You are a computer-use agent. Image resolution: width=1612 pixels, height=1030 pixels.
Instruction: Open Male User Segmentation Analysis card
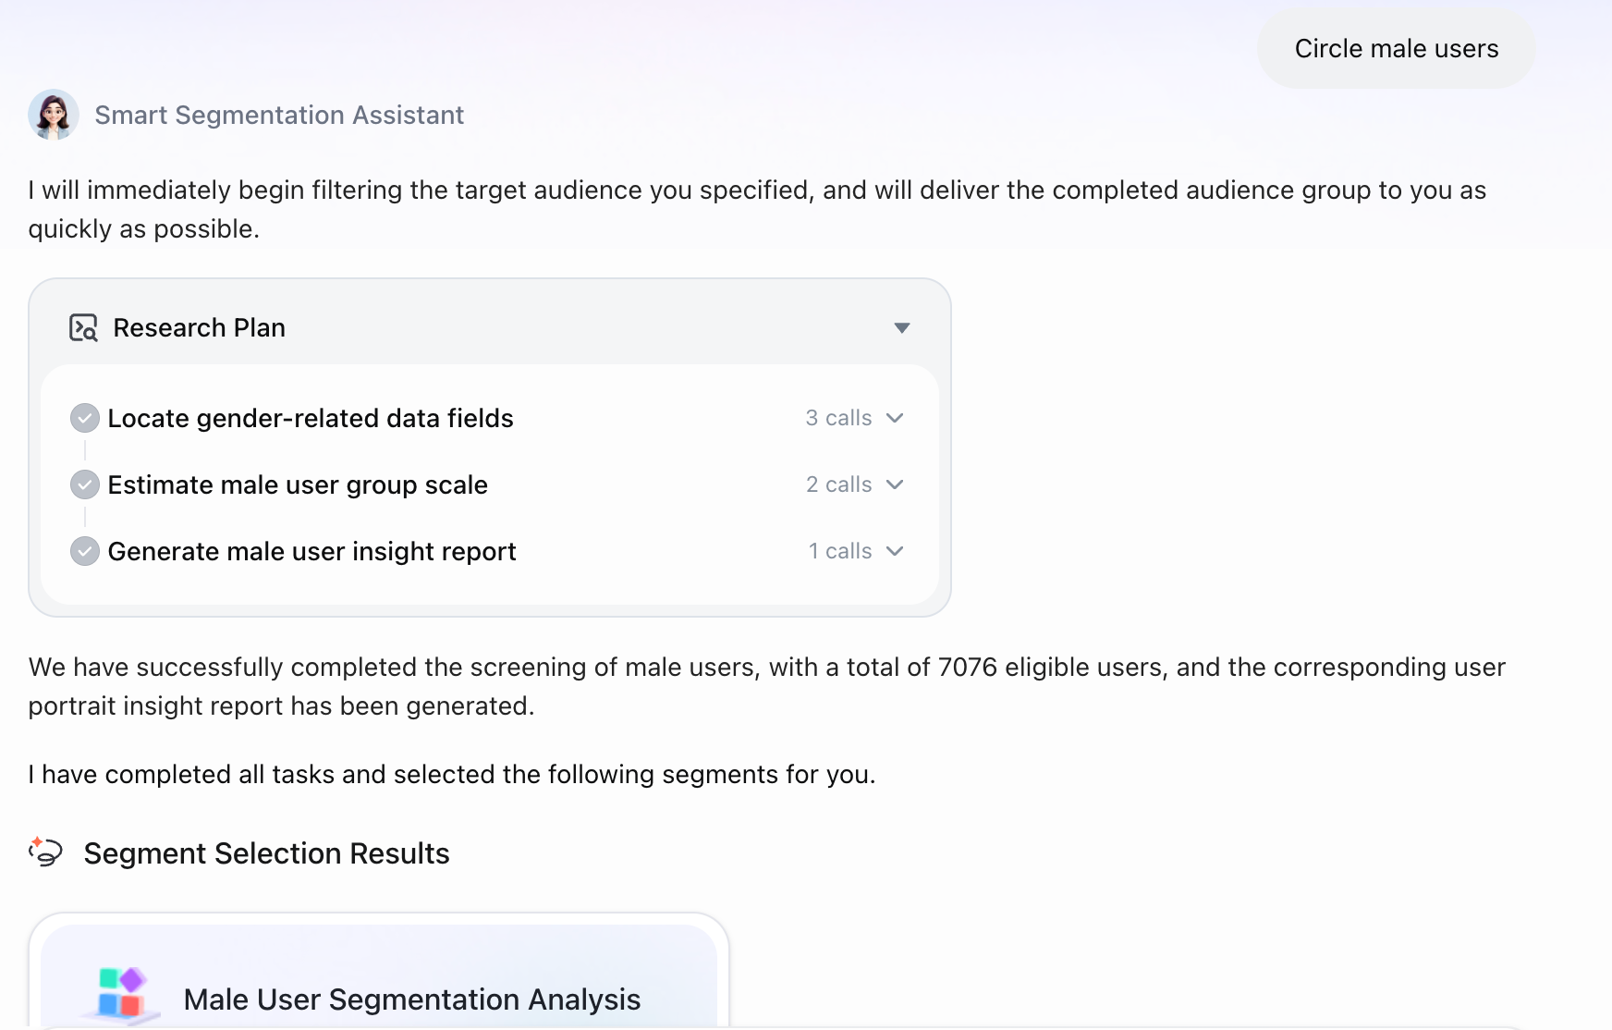[x=379, y=976]
